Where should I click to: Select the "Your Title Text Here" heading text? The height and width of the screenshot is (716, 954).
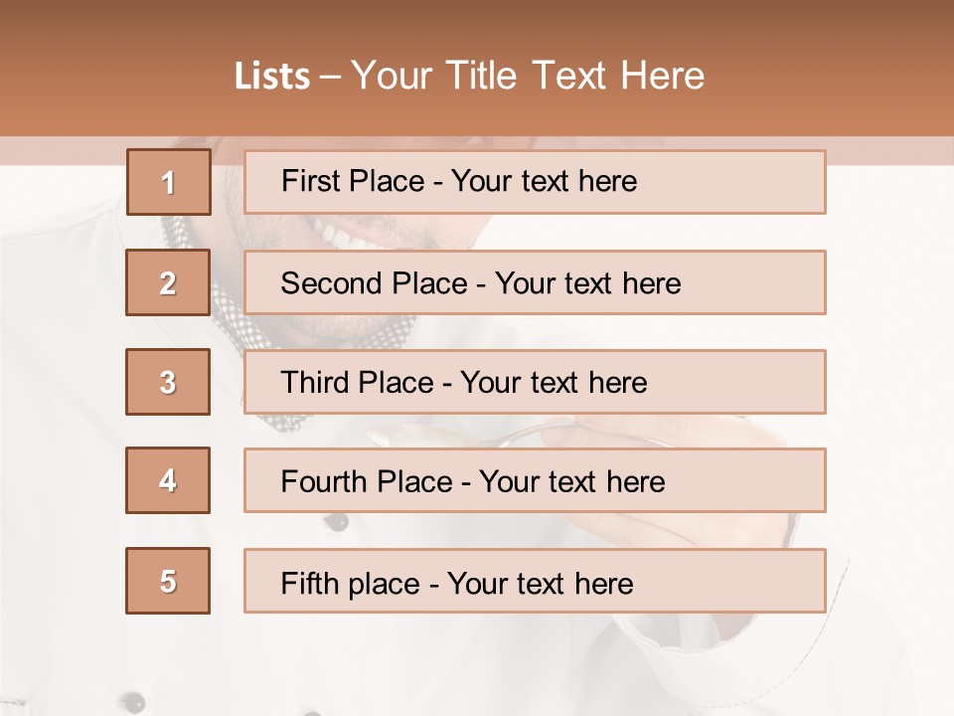coord(528,76)
